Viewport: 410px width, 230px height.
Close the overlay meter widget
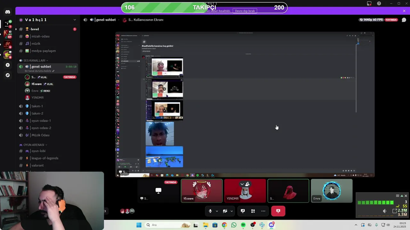pos(406,196)
